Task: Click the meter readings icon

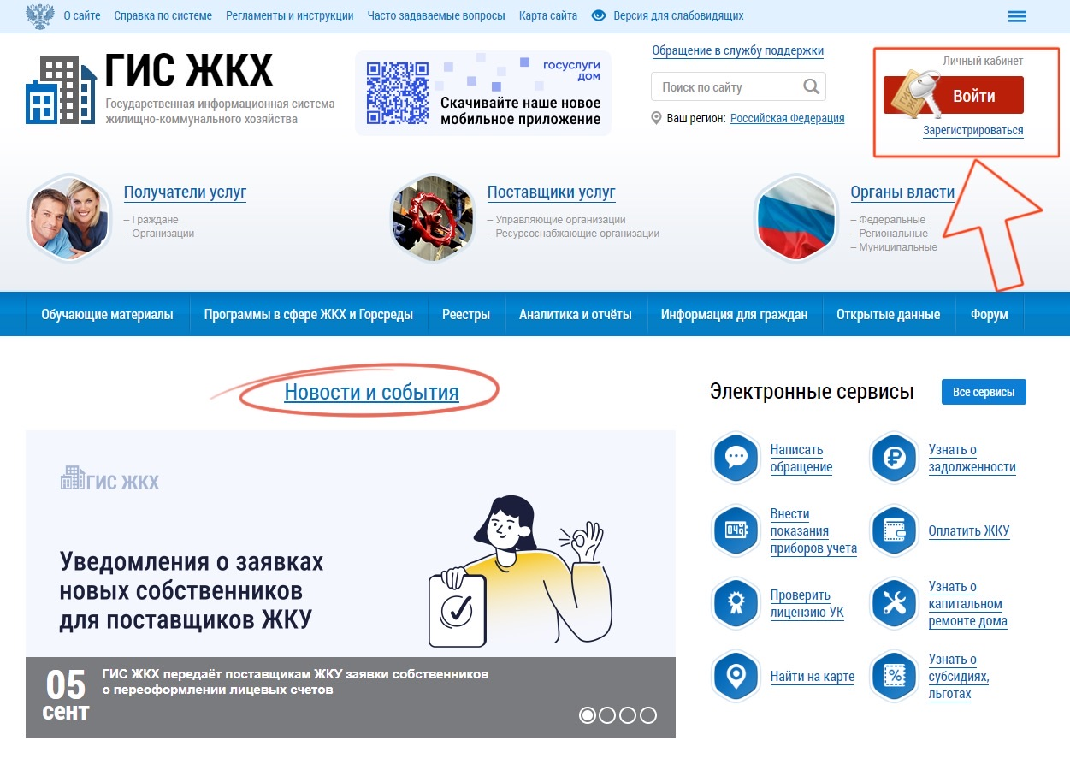Action: [736, 531]
